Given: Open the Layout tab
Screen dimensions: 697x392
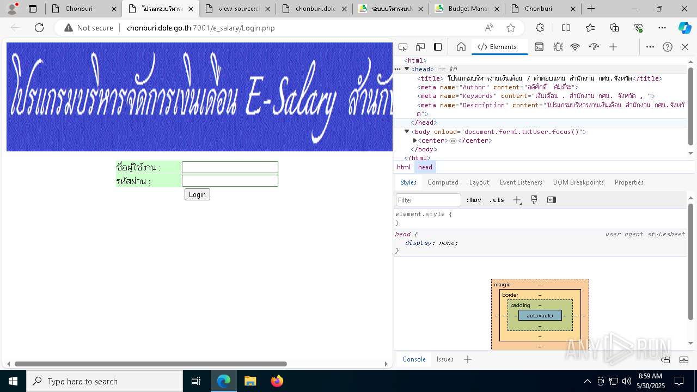Looking at the screenshot, I should tap(479, 182).
